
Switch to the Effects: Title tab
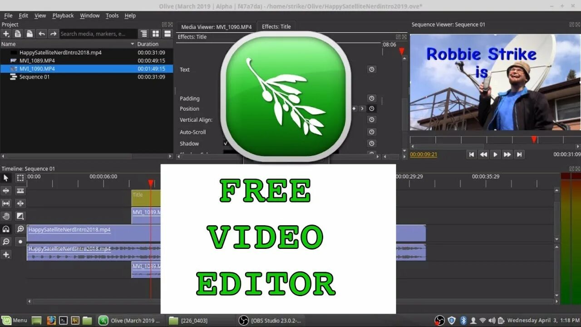276,27
